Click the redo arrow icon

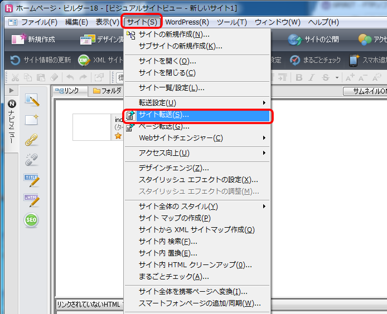[x=83, y=77]
